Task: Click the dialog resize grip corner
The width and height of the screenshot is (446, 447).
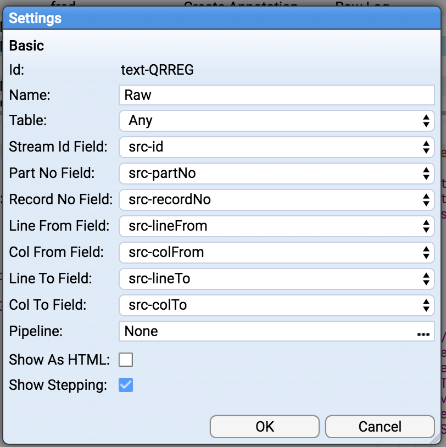Action: (x=438, y=439)
